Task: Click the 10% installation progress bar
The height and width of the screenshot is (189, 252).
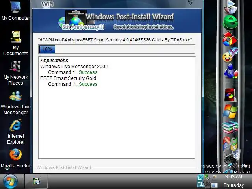Action: pos(117,49)
